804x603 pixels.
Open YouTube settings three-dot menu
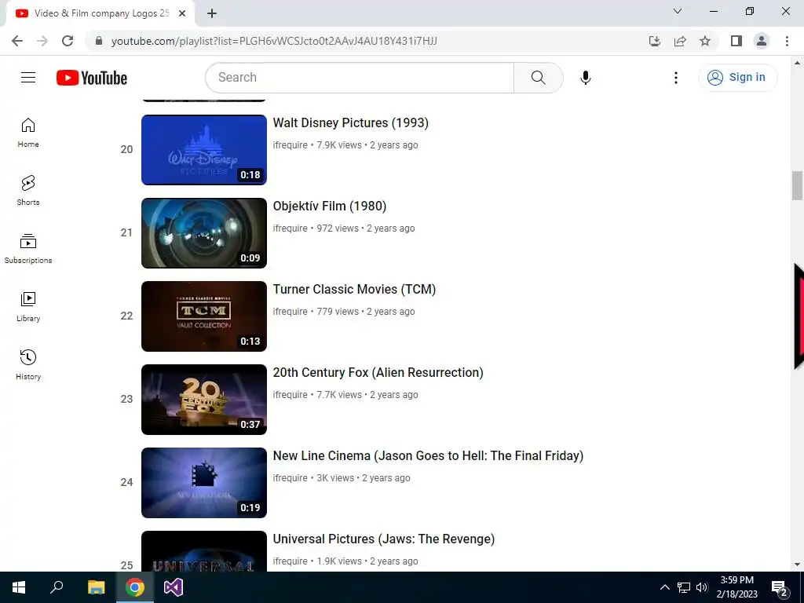point(676,78)
